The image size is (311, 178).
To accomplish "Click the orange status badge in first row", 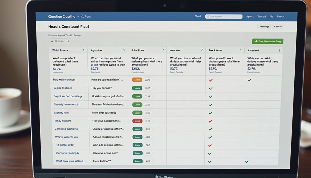I will click(x=137, y=80).
